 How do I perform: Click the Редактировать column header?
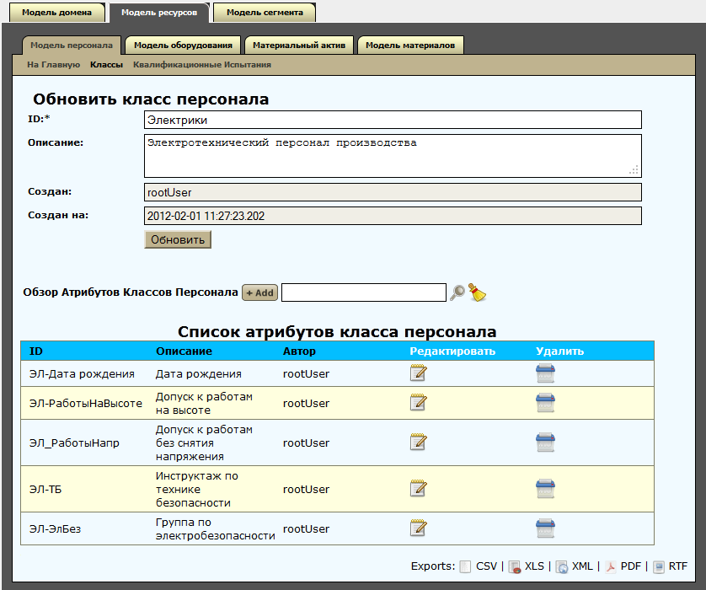coord(452,351)
